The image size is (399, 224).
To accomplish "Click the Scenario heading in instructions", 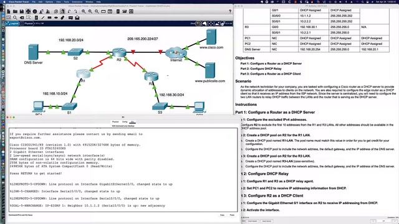I will pos(243,82).
